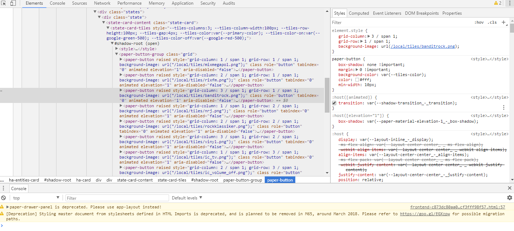Viewport: 514px width, 231px height.
Task: Open the Computed styles tab
Action: pyautogui.click(x=359, y=13)
